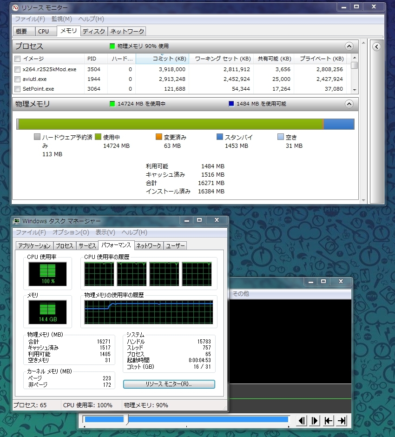Image resolution: width=395 pixels, height=437 pixels.
Task: Switch to the ディスク tab
Action: pyautogui.click(x=94, y=31)
